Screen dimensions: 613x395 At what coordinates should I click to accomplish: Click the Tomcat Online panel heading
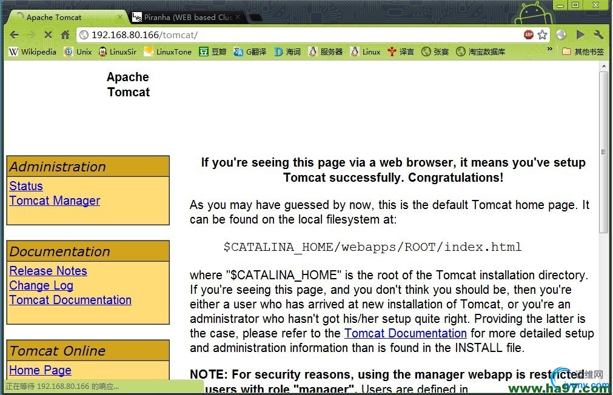pos(88,351)
